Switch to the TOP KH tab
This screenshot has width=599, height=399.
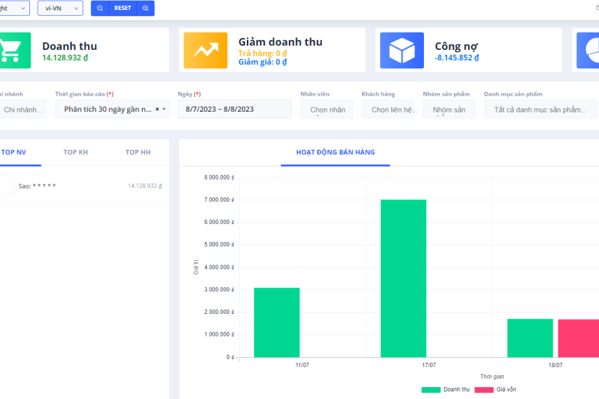[x=75, y=152]
